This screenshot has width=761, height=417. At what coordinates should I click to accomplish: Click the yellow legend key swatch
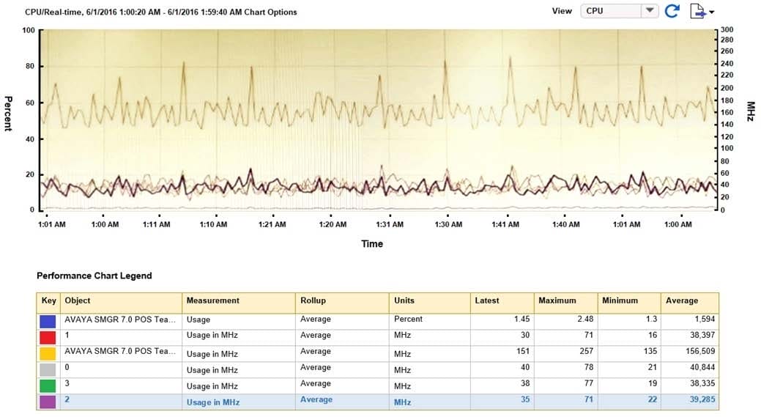(49, 353)
